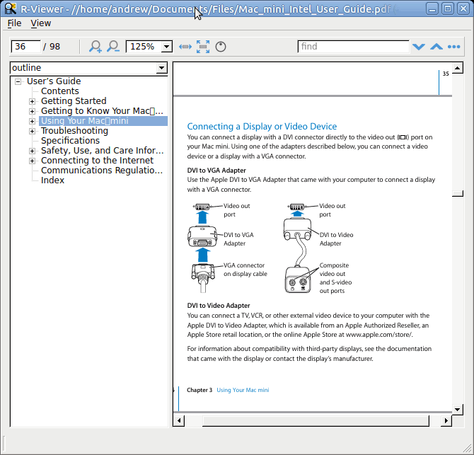Image resolution: width=474 pixels, height=455 pixels.
Task: Click the composite video out adapter diagram
Action: (298, 280)
